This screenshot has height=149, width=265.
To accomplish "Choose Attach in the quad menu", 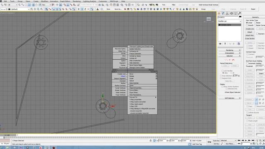I will [123, 76].
